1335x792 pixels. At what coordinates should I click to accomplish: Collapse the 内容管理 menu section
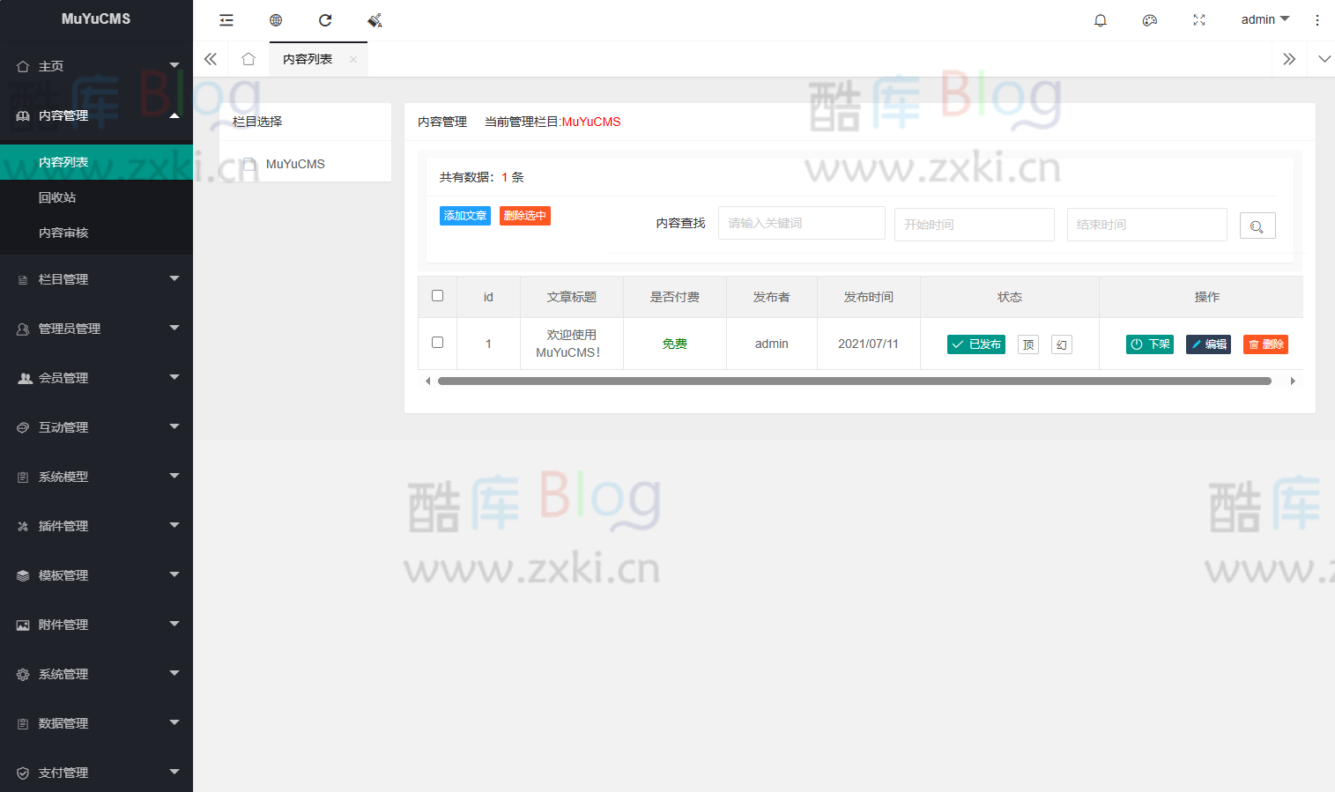pyautogui.click(x=96, y=115)
